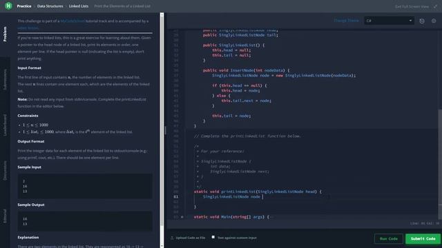Screen dimensions: 442x248
Task: Click the Submit Code button
Action: [x=423, y=239]
